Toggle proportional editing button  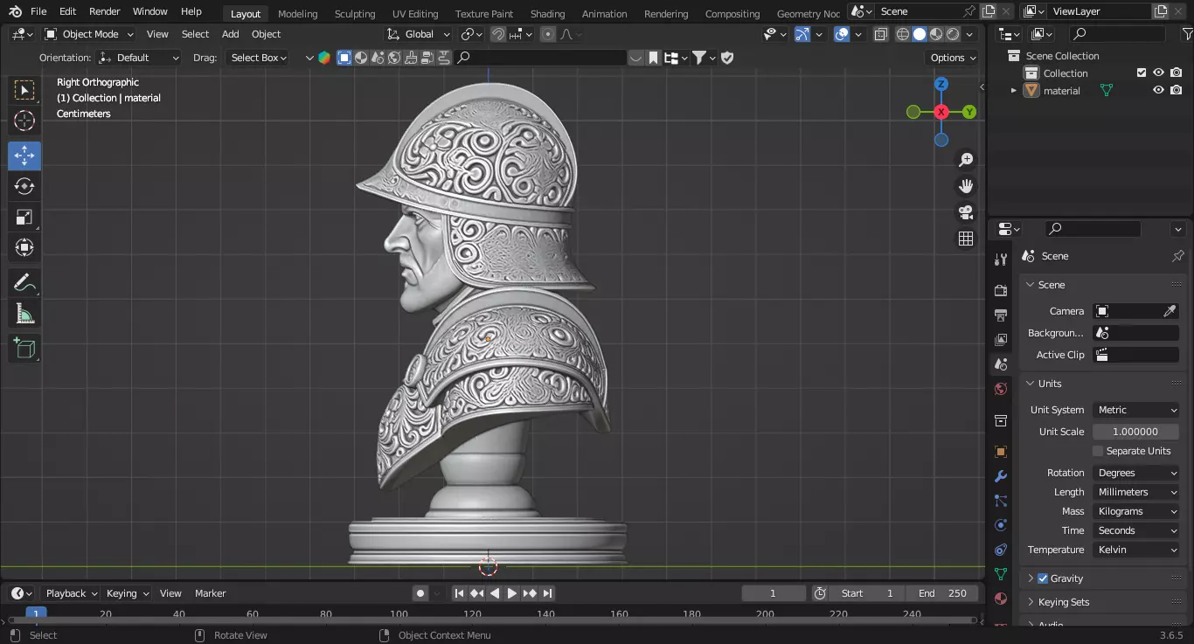point(548,34)
